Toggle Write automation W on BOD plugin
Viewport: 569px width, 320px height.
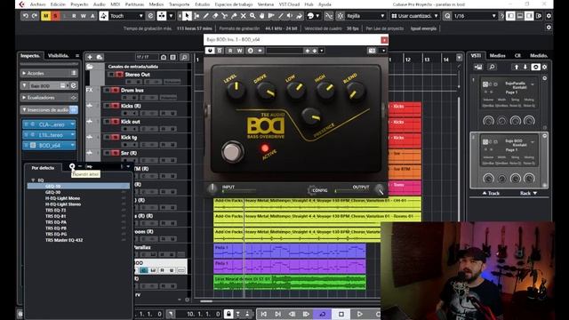point(239,51)
